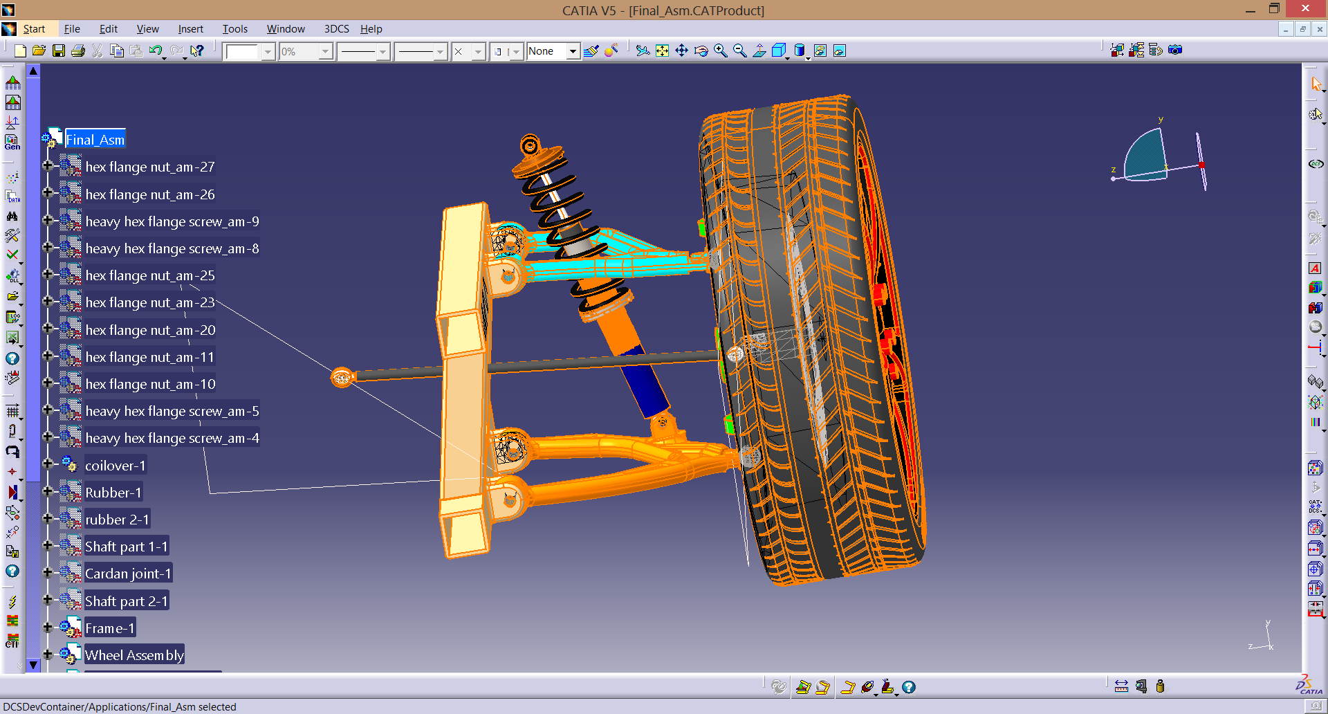
Task: Toggle shading render style with the shaded cube icon
Action: [x=799, y=51]
